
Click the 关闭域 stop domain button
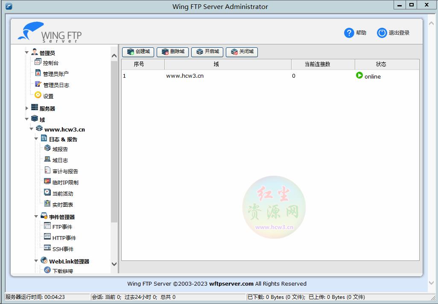tap(242, 52)
